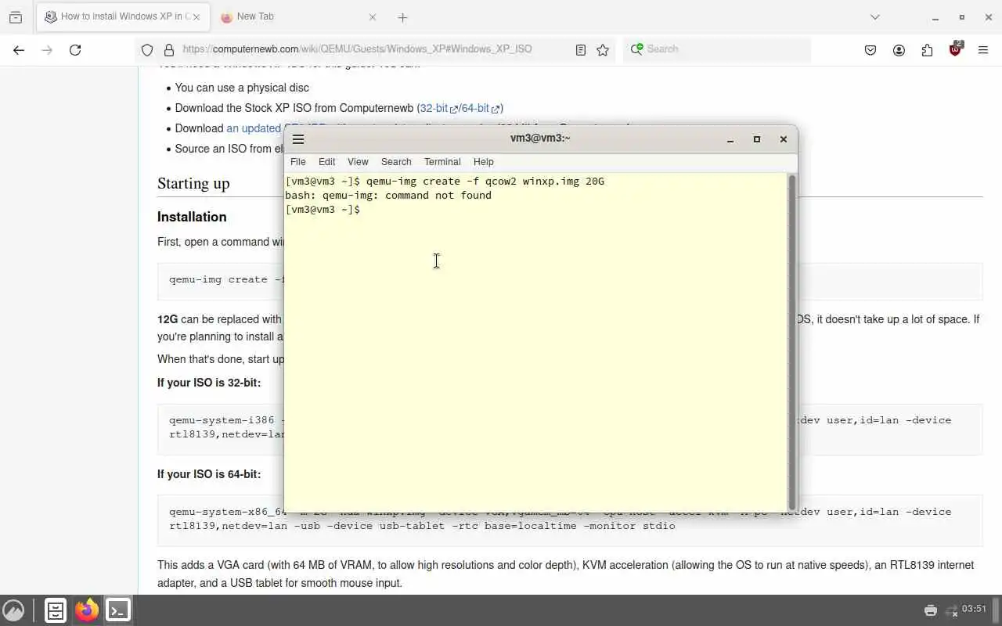Click the qemu-img create command line in terminal
The width and height of the screenshot is (1002, 626).
[x=445, y=182]
